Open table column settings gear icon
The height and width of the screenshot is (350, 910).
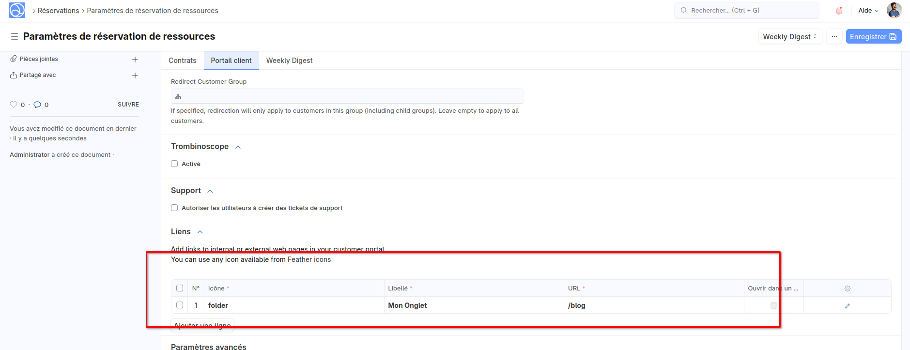point(848,289)
